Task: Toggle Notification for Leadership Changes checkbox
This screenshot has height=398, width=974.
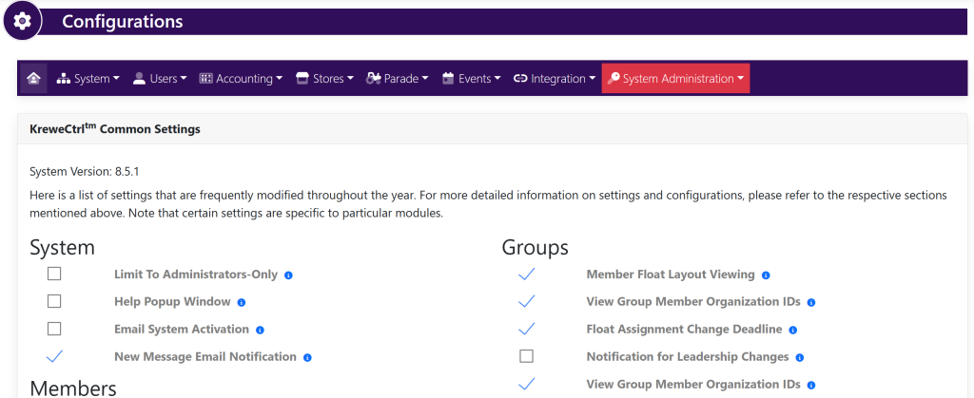Action: 526,356
